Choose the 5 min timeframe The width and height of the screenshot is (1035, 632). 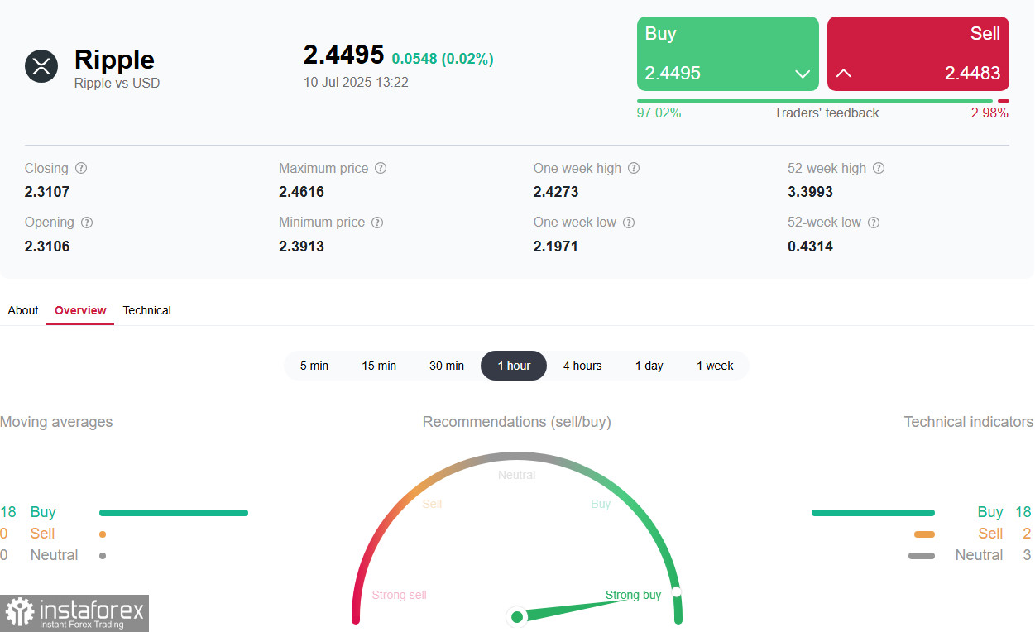click(x=314, y=366)
